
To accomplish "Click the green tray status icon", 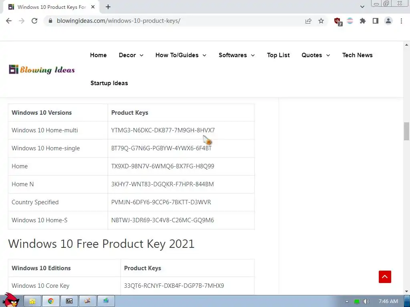I will (357, 301).
